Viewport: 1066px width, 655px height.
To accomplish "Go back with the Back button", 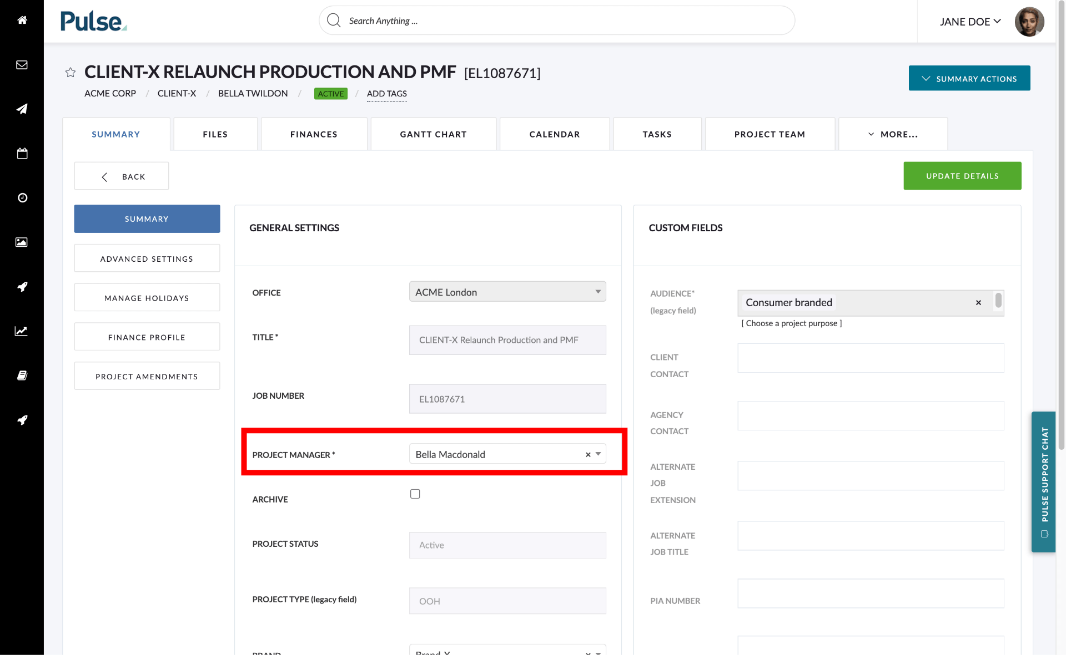I will 122,176.
